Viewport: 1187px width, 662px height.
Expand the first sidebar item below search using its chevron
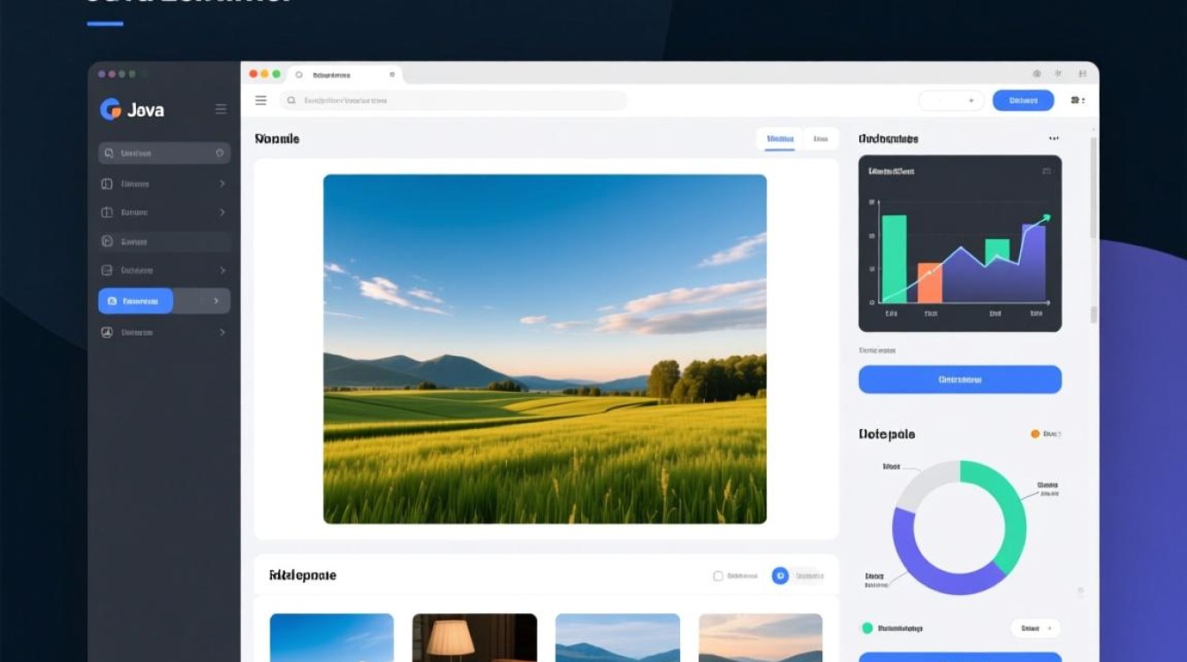[222, 184]
